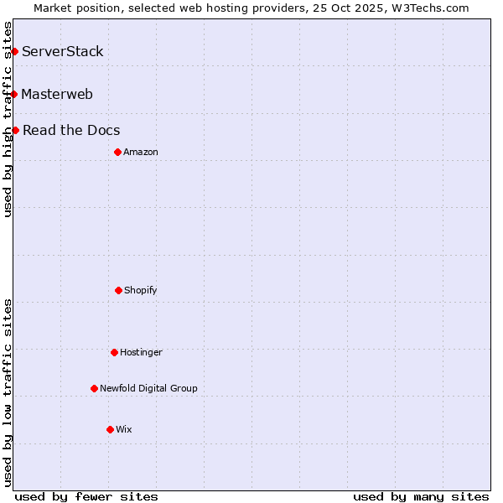Select the Shopify text label

coord(141,290)
